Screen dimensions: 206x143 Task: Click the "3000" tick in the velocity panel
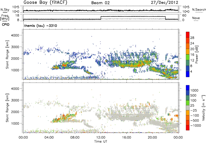[15, 100]
